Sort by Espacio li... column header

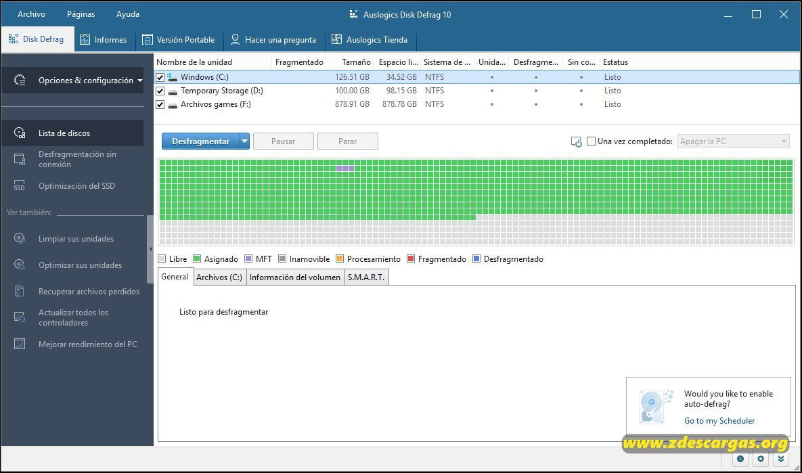coord(398,62)
